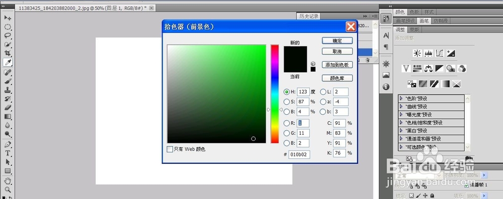Add a Vibrance adjustment
The width and height of the screenshot is (503, 199).
406,68
